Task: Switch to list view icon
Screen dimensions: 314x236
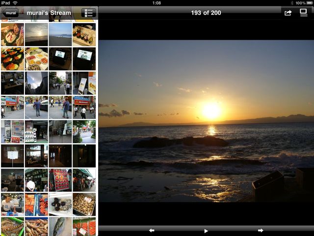Action: click(88, 13)
